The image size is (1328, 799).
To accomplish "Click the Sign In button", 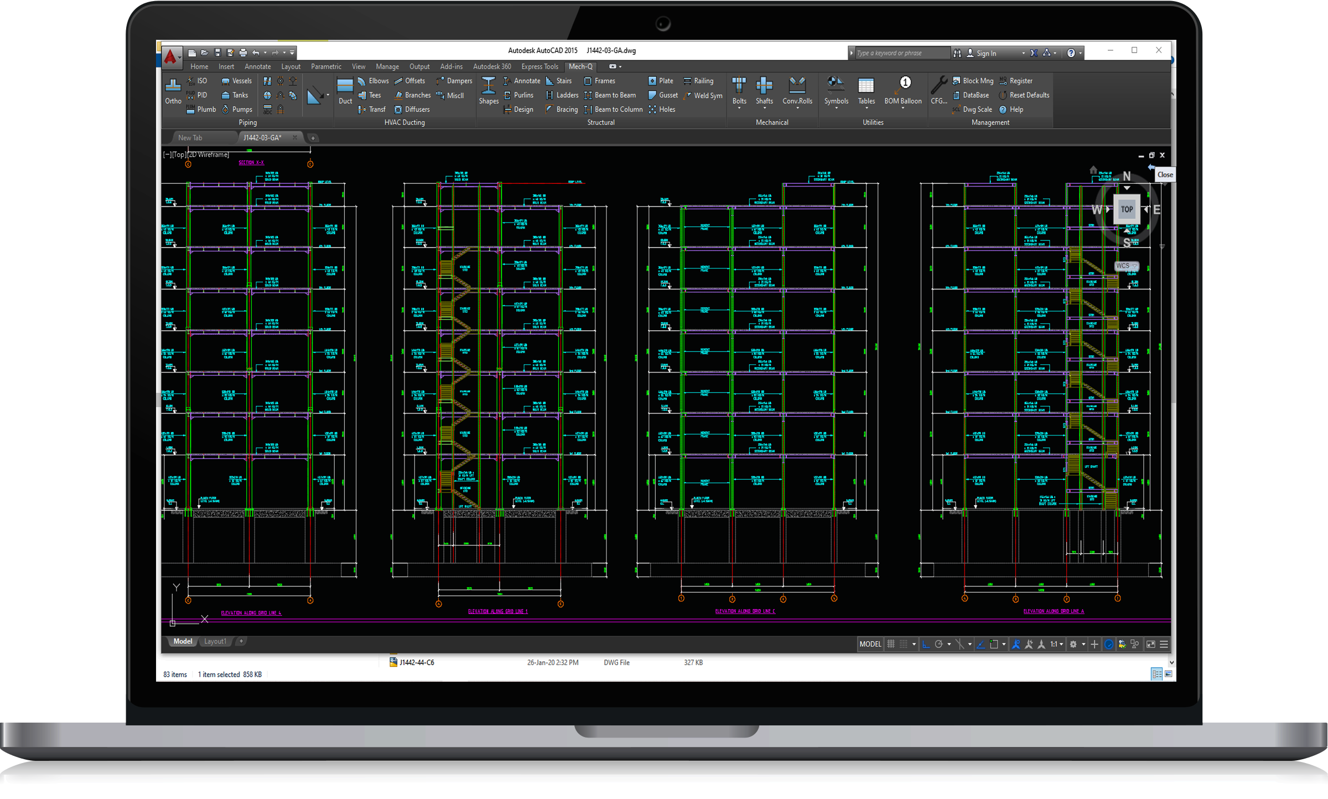I will pyautogui.click(x=985, y=53).
